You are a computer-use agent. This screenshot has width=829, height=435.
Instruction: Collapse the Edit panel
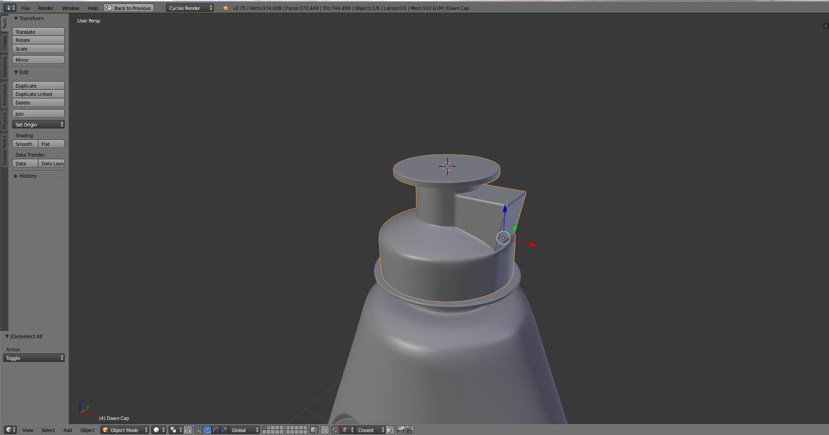point(16,72)
